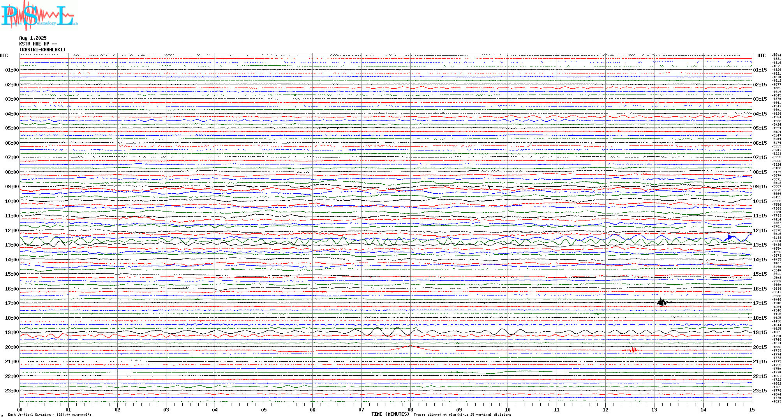
Task: Select the date text "Aug 1,2025"
Action: click(x=33, y=38)
